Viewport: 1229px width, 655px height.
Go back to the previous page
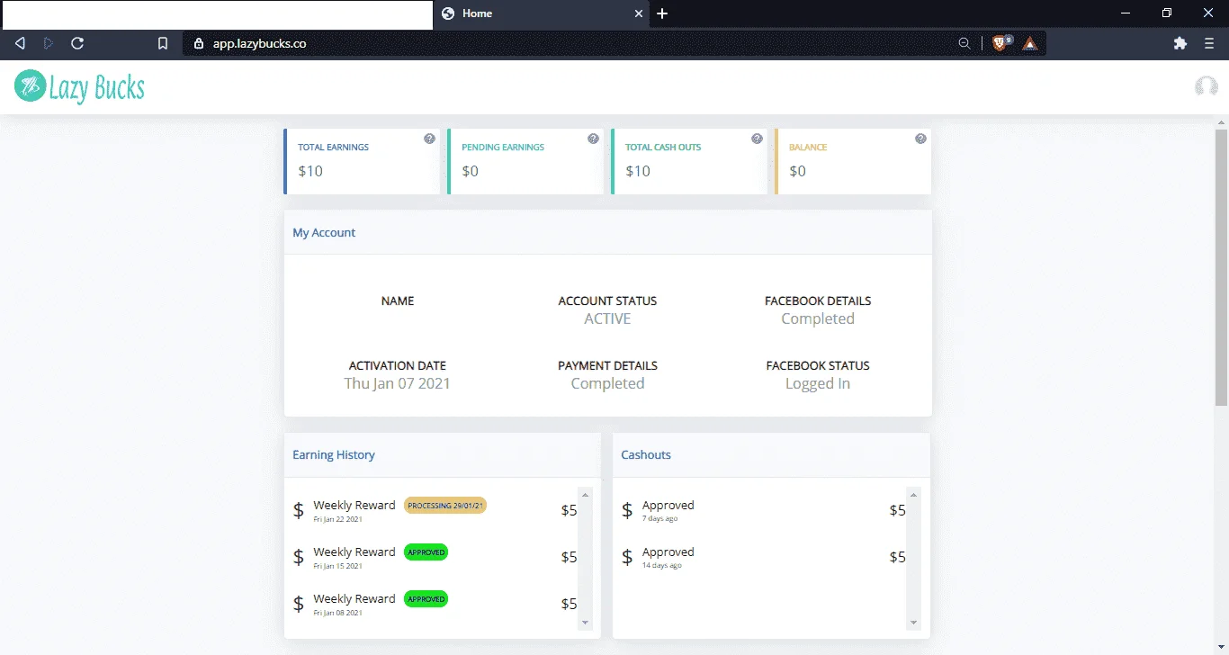(20, 42)
